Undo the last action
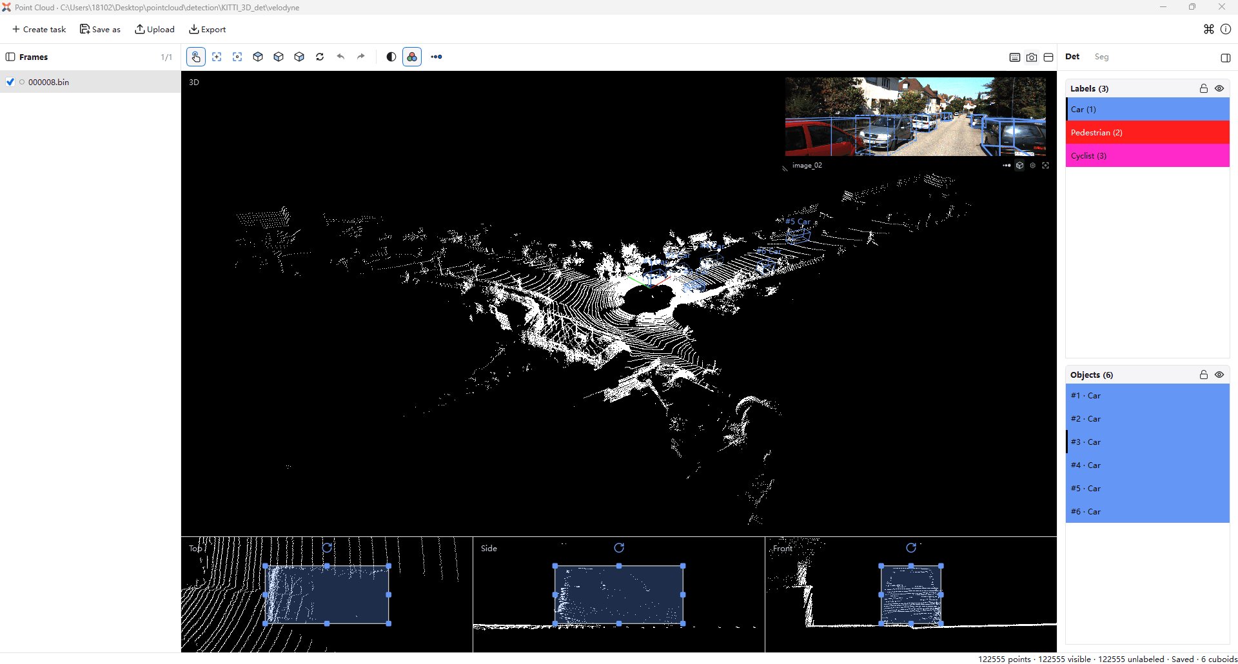1238x664 pixels. (340, 57)
